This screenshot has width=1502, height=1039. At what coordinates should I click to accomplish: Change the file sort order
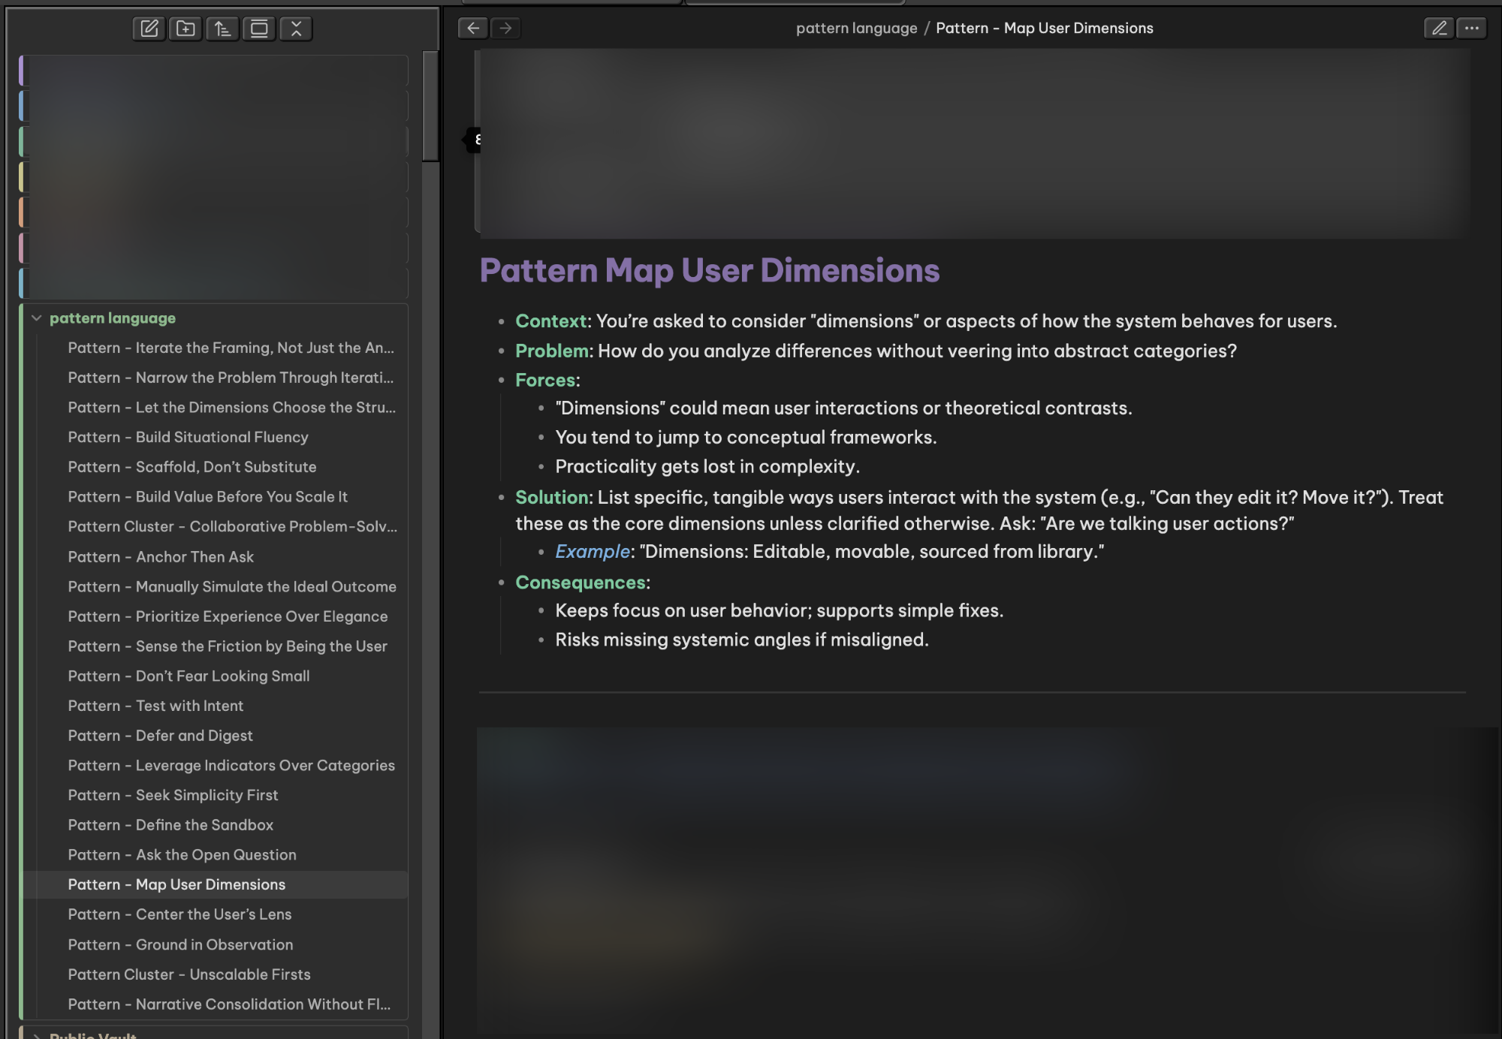pos(222,29)
